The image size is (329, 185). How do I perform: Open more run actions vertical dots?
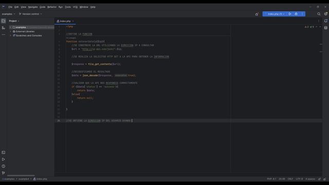tap(302, 14)
